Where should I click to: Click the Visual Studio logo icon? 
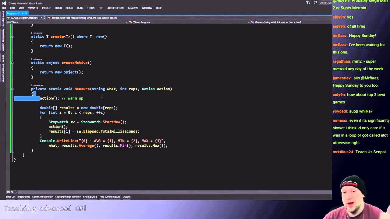pyautogui.click(x=4, y=3)
